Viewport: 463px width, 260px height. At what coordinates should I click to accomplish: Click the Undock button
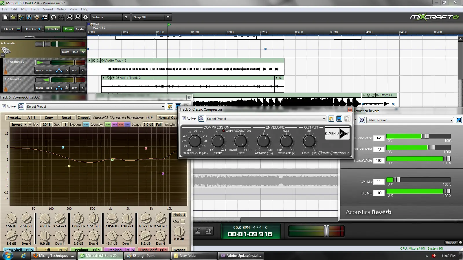click(451, 243)
